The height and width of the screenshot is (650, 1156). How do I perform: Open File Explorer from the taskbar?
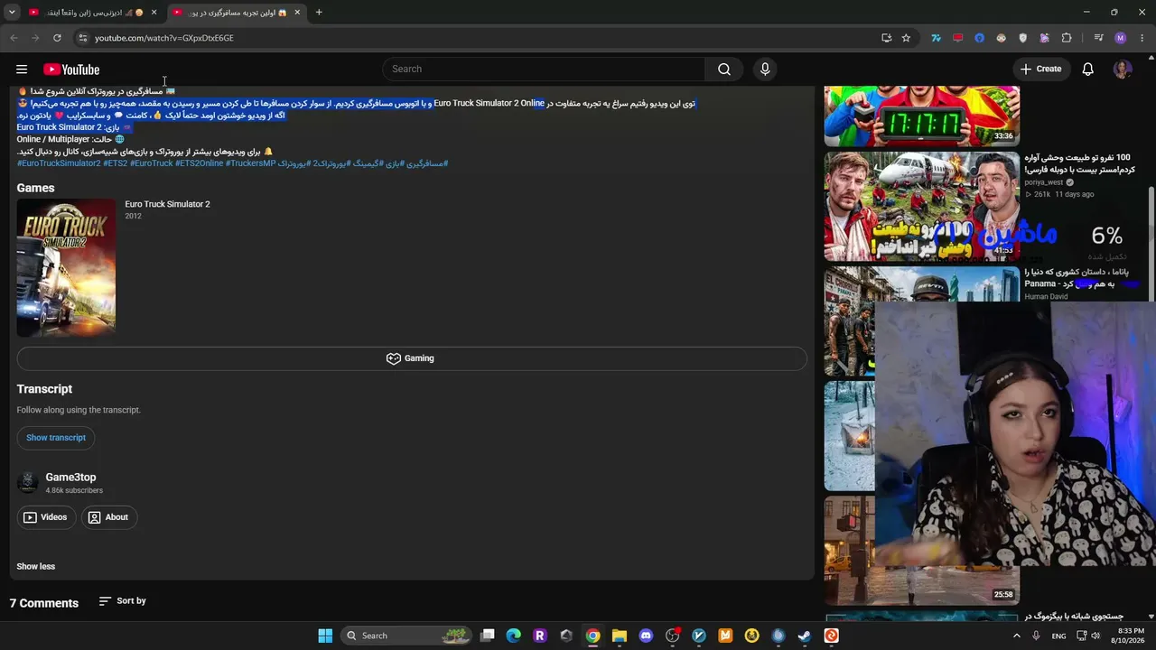tap(620, 636)
